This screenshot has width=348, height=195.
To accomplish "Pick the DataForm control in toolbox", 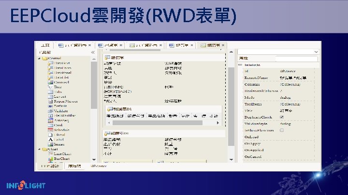I will point(50,68).
